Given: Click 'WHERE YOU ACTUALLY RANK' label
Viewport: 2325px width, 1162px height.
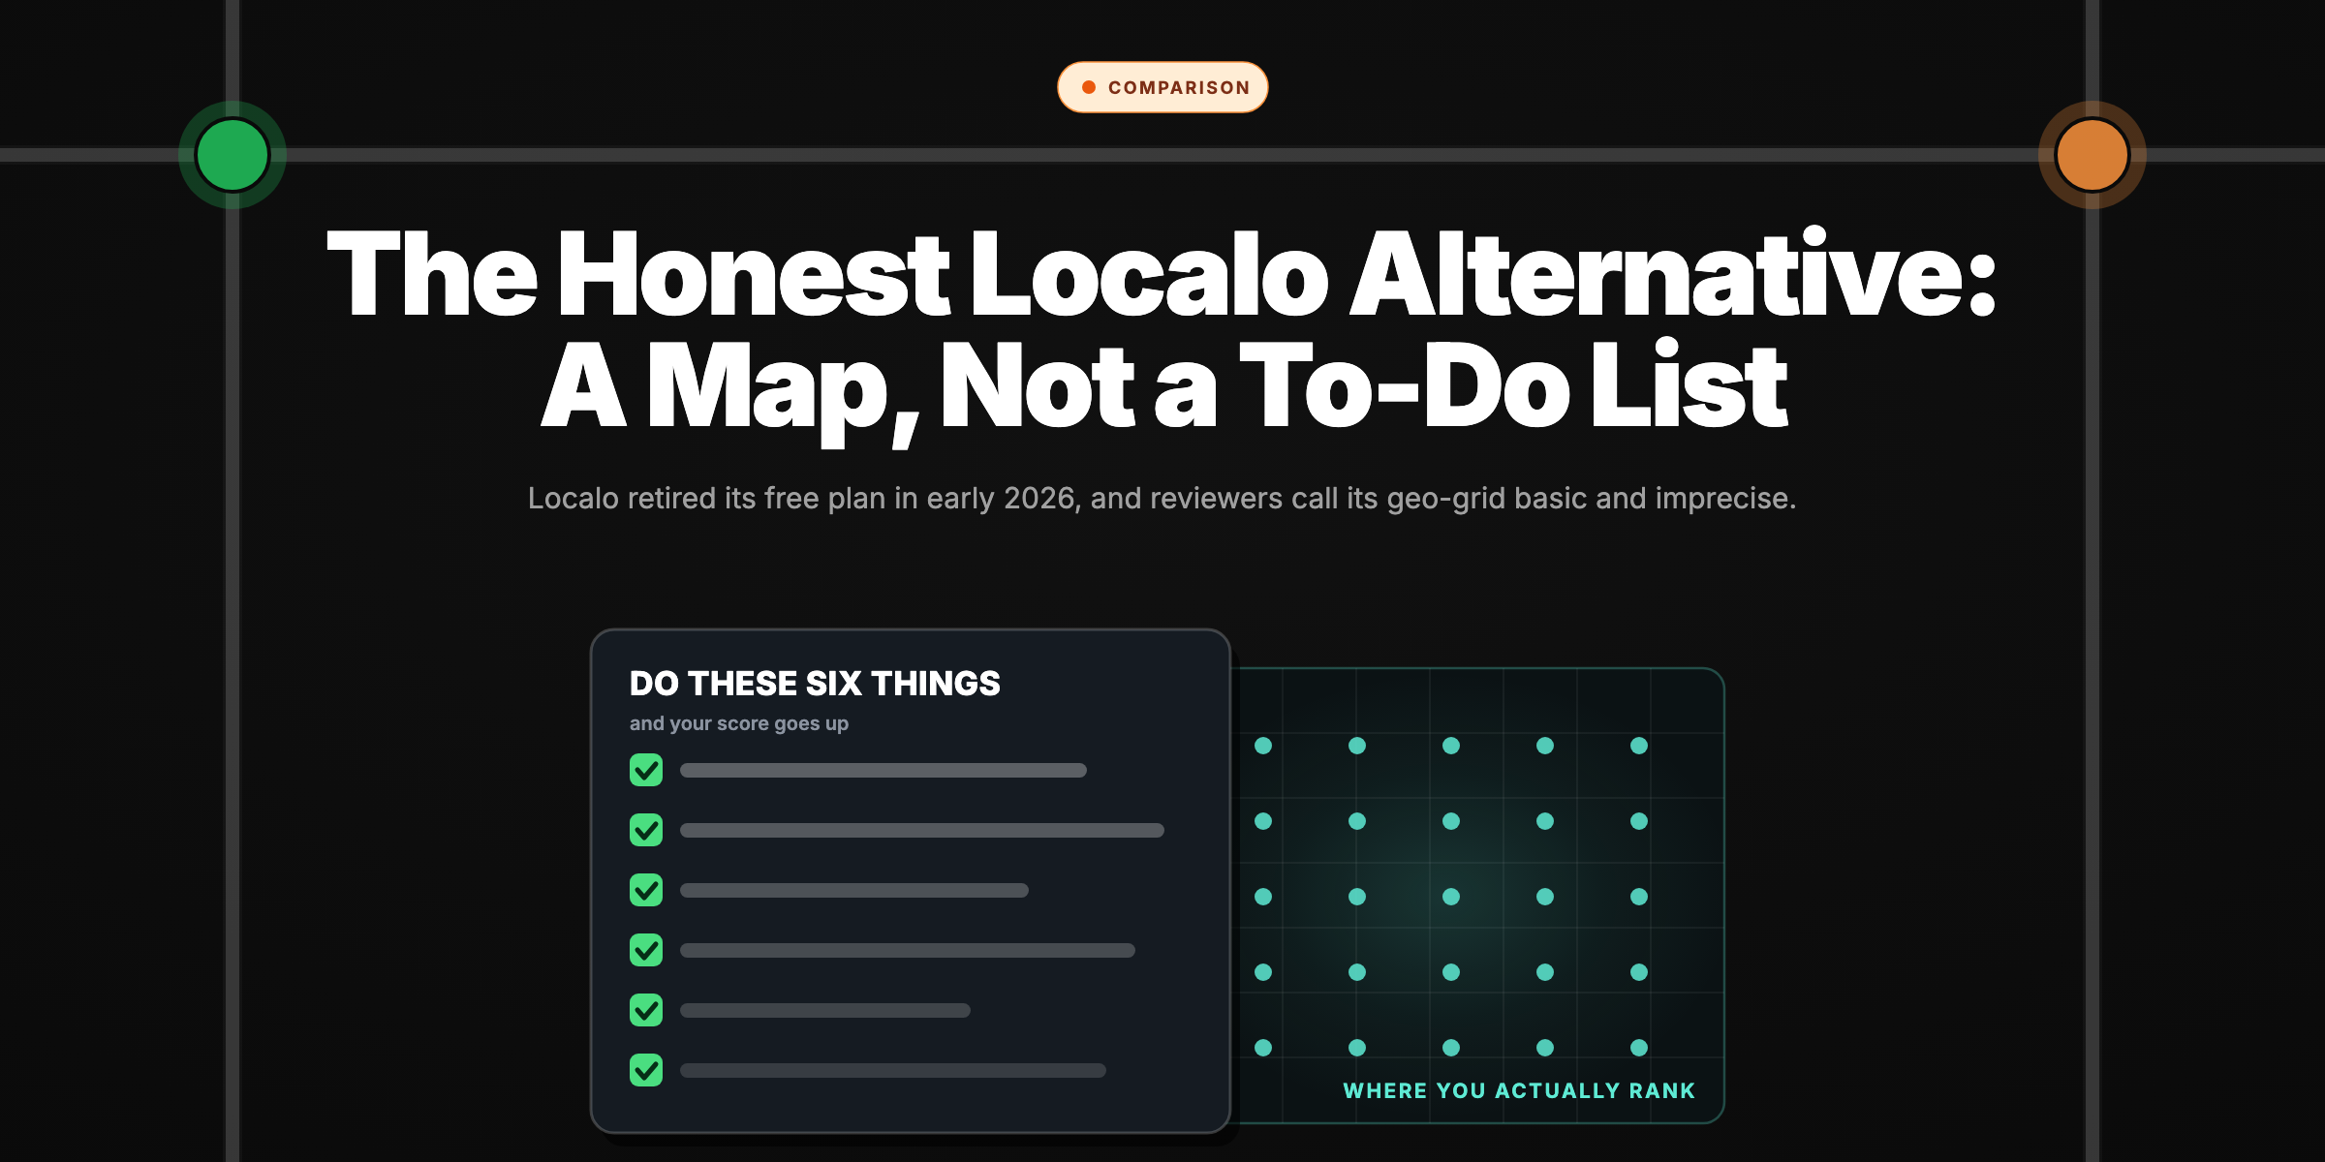Looking at the screenshot, I should [1519, 1090].
